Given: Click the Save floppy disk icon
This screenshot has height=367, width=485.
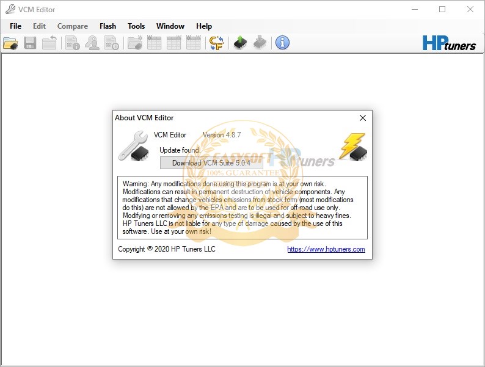Looking at the screenshot, I should (x=30, y=43).
